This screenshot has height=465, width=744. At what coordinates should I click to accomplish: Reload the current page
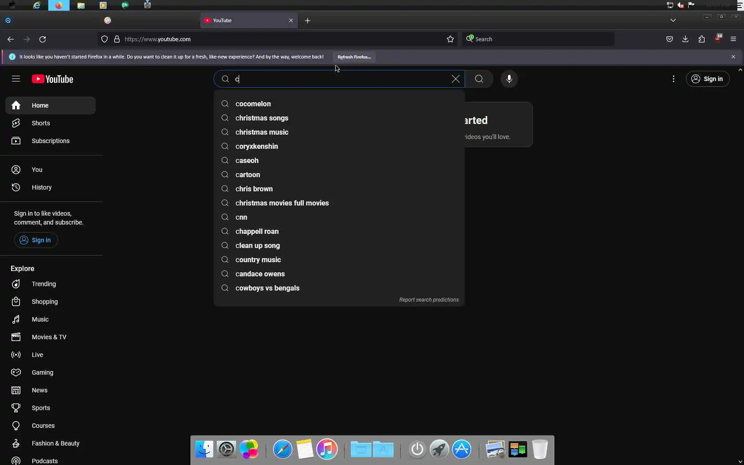click(x=43, y=39)
